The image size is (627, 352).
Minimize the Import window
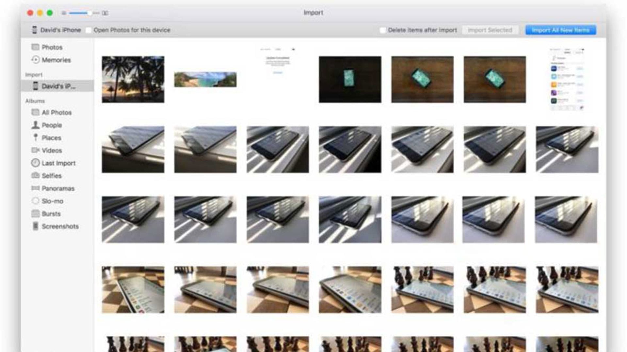coord(40,13)
